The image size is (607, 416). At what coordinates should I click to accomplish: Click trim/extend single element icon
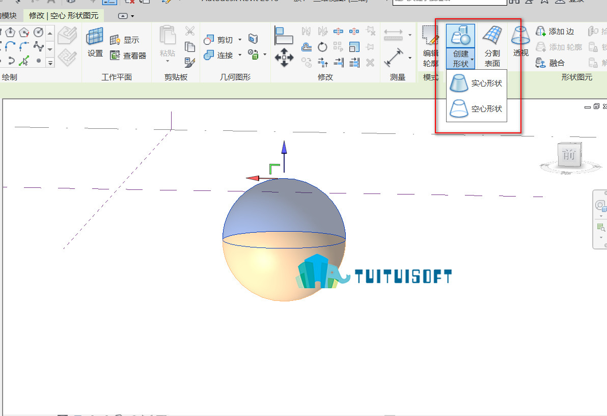coord(338,62)
